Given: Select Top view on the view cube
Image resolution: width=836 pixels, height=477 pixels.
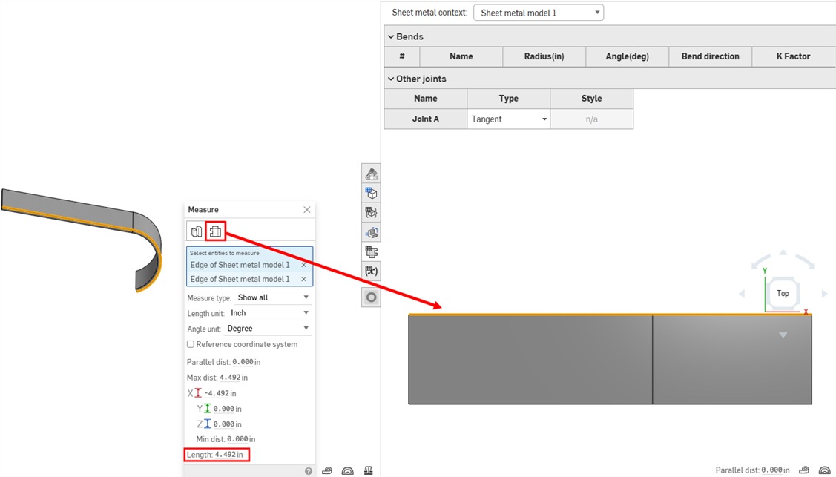Looking at the screenshot, I should (783, 293).
